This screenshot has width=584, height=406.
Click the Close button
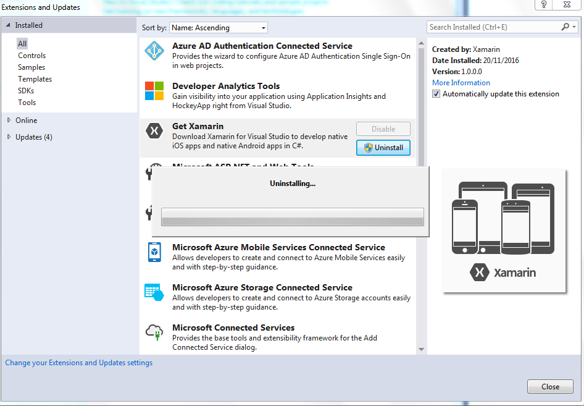pos(550,387)
